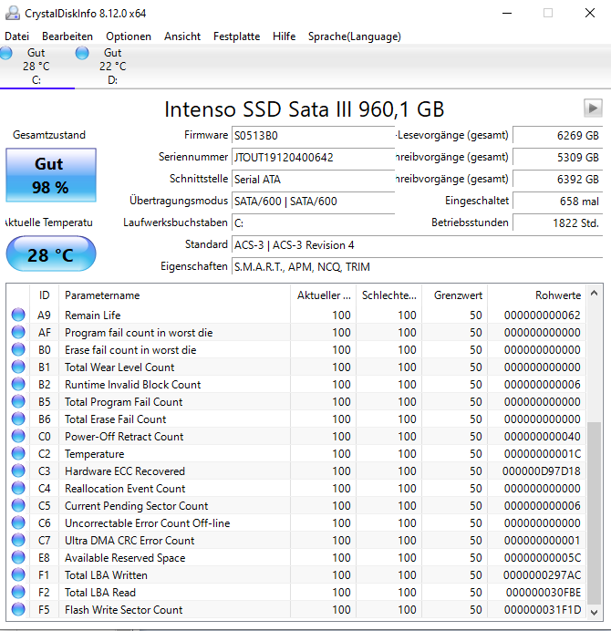
Task: Click status orb for Remain Life row
Action: 18,315
